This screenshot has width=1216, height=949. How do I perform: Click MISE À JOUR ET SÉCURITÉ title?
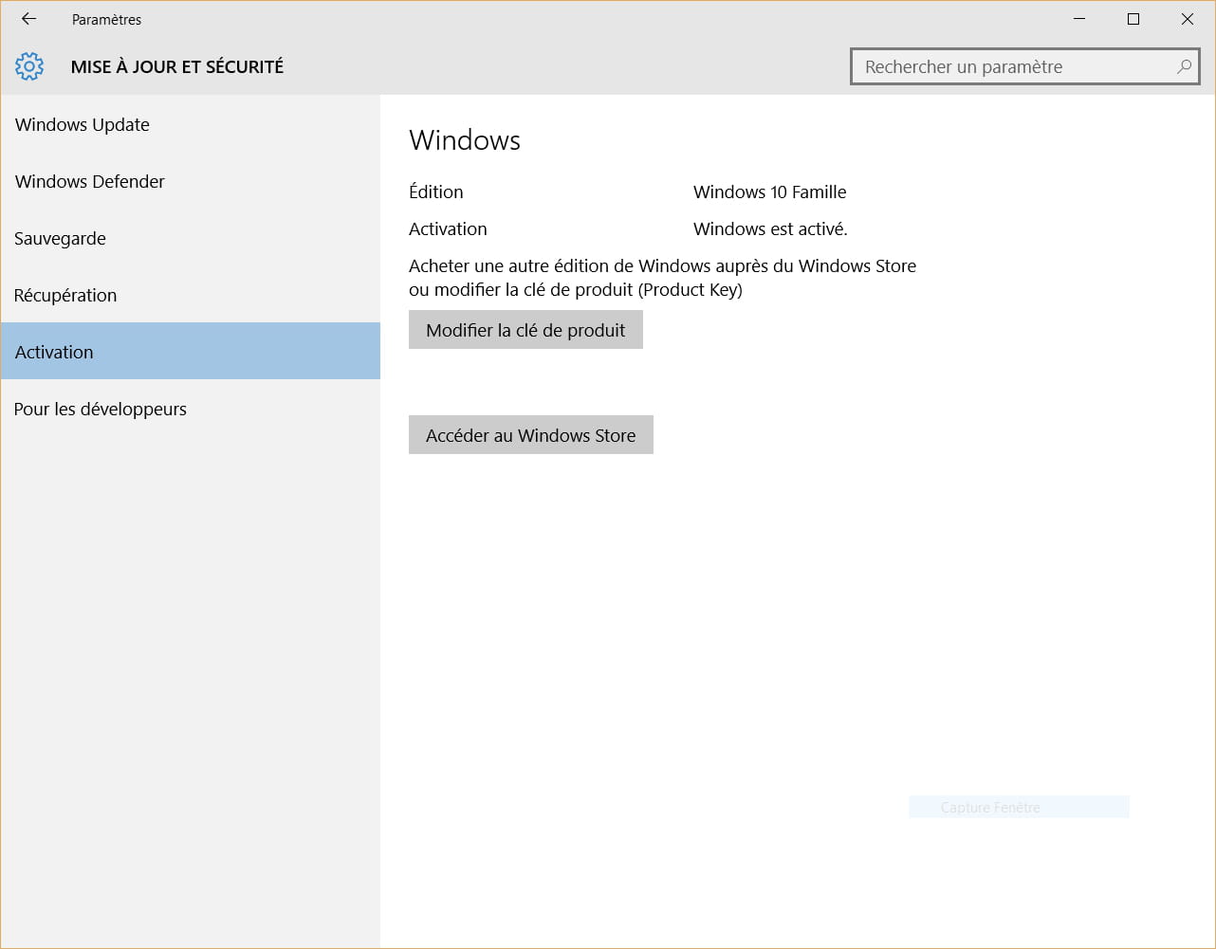(x=177, y=66)
